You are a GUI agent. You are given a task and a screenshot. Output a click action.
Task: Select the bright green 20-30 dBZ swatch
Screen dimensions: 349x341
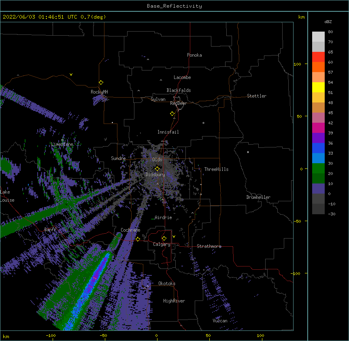318,168
